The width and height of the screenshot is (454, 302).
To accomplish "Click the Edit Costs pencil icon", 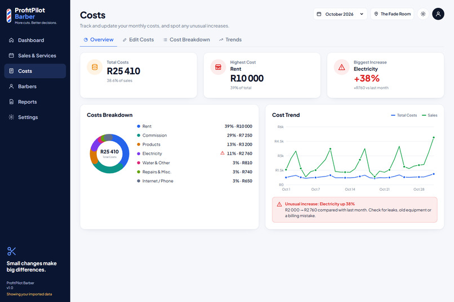I will click(124, 40).
